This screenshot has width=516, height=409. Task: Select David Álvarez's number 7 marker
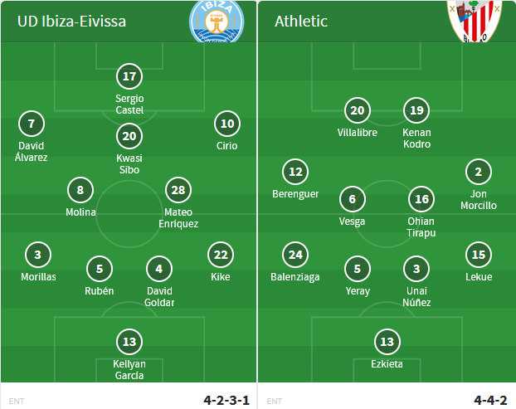point(32,124)
